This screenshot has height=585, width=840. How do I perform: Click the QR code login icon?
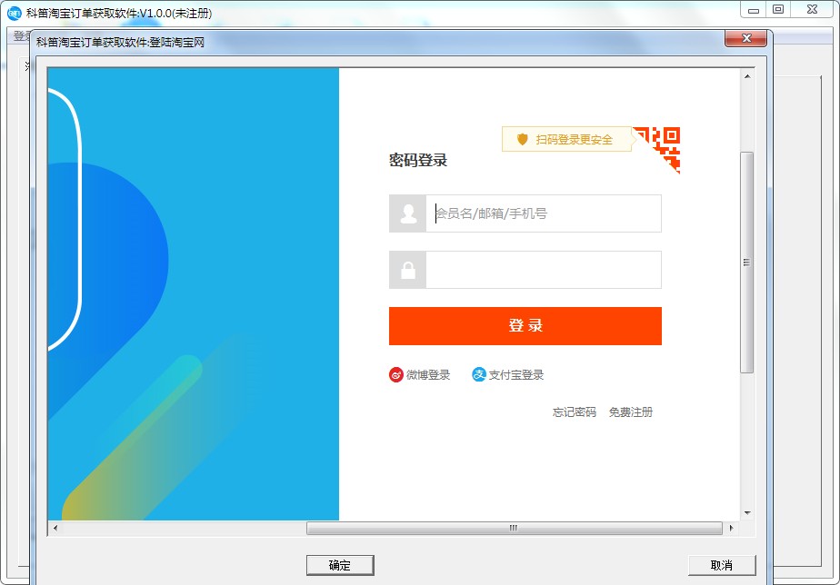click(x=660, y=146)
